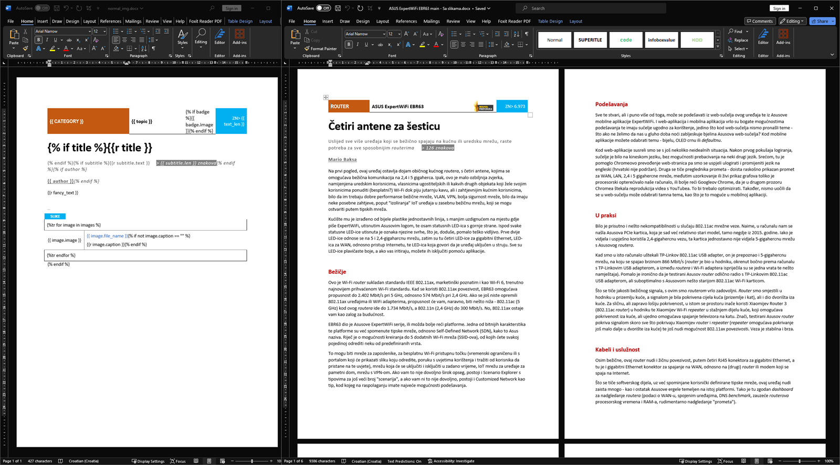This screenshot has height=465, width=840.
Task: Click the Share button
Action: [822, 21]
